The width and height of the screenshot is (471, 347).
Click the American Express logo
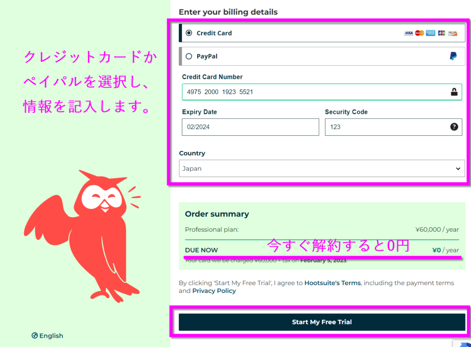tap(431, 33)
